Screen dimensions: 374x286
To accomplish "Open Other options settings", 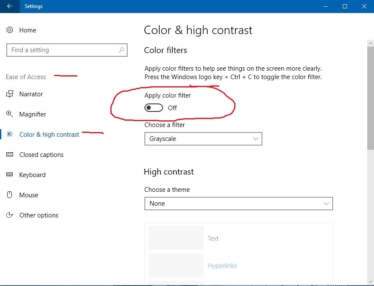I will pos(39,215).
